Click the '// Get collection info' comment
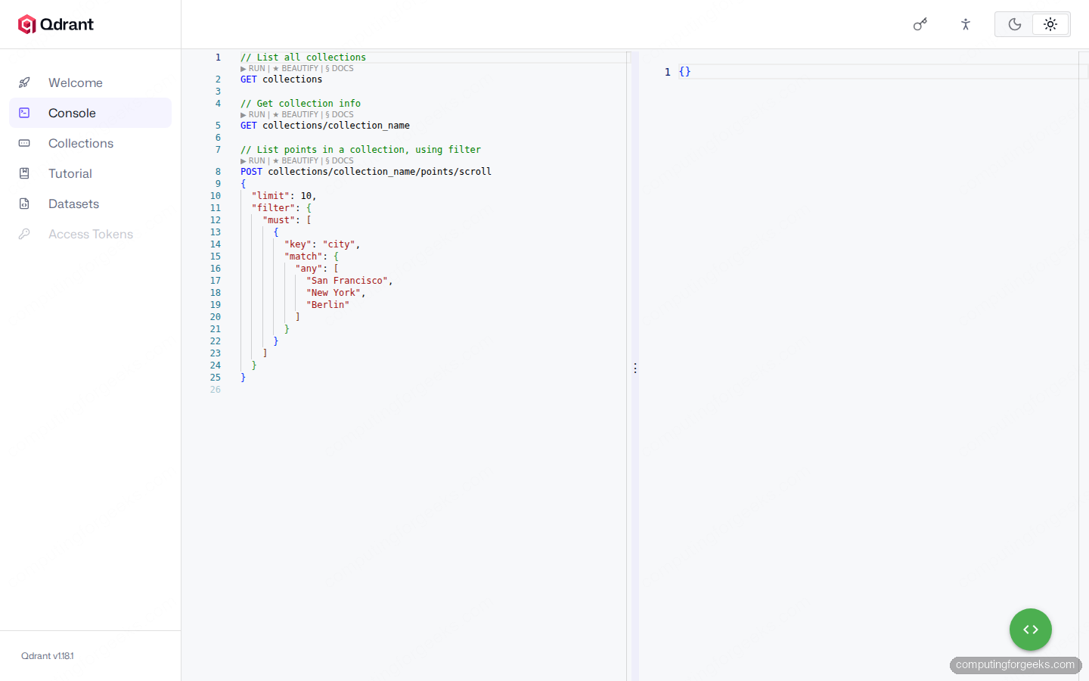Screen dimensions: 1089x681 (301, 104)
